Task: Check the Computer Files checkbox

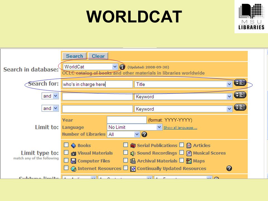Action: (66, 160)
